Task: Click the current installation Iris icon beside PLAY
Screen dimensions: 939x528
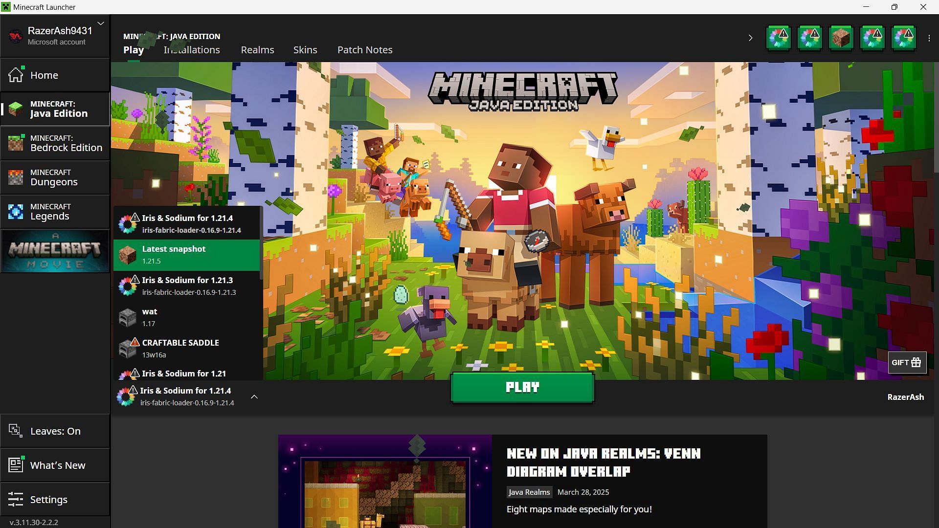Action: click(x=126, y=396)
